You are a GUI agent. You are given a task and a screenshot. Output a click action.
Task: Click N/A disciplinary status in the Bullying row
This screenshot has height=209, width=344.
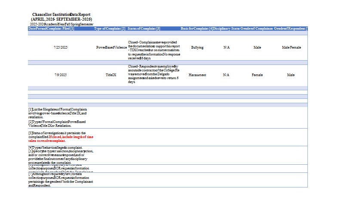pos(226,47)
